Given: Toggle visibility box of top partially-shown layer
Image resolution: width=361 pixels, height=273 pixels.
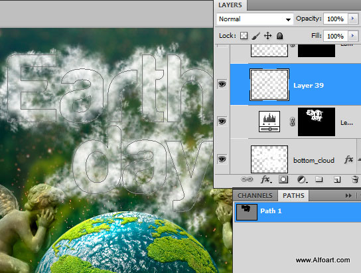Looking at the screenshot, I should [222, 46].
